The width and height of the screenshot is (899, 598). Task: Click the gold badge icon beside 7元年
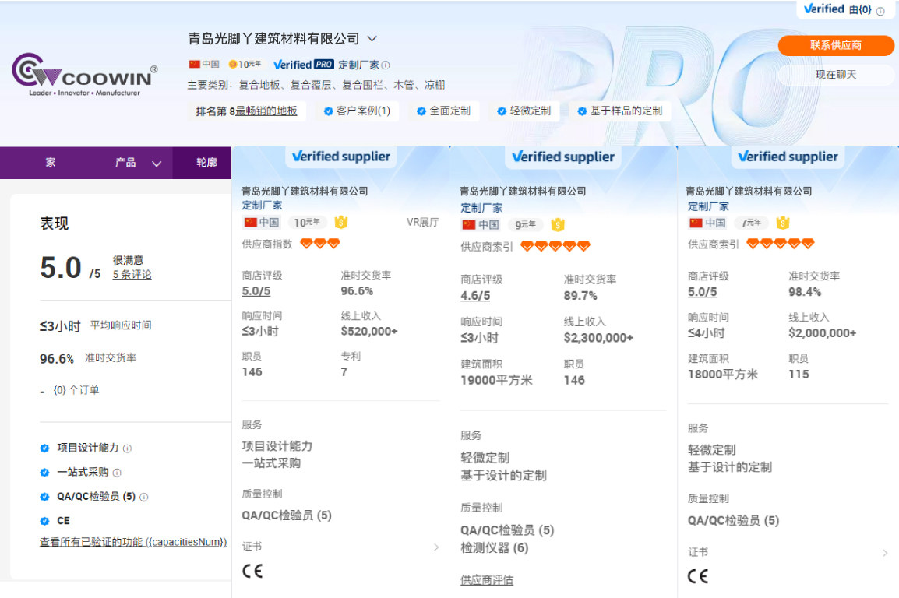(x=783, y=223)
